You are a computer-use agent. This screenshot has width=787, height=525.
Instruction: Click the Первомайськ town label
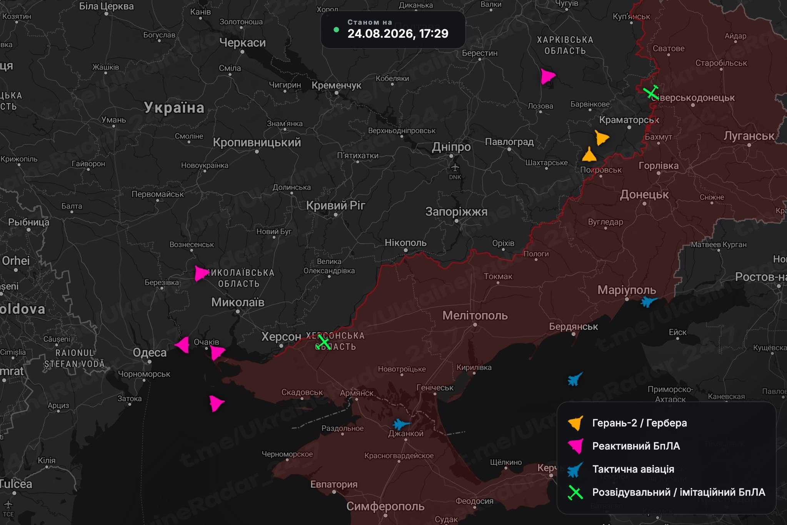click(x=158, y=194)
